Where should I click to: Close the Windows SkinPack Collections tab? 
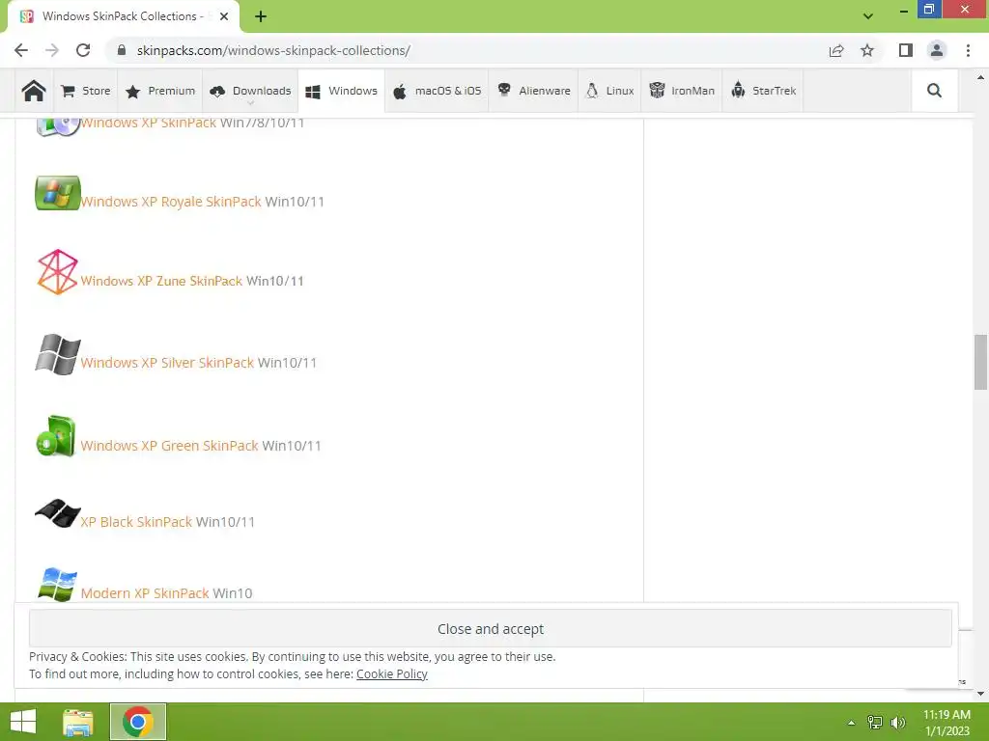[224, 16]
